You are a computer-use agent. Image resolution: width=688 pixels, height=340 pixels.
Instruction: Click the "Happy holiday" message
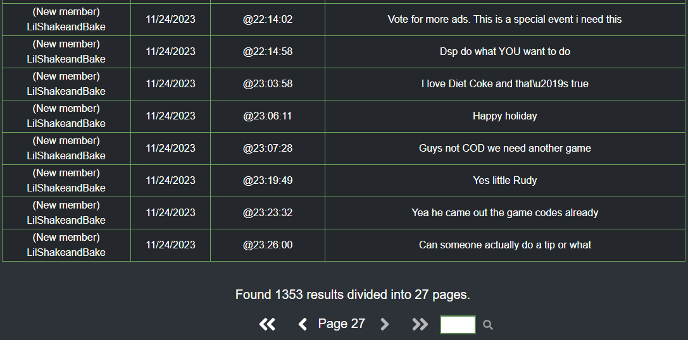pos(504,116)
